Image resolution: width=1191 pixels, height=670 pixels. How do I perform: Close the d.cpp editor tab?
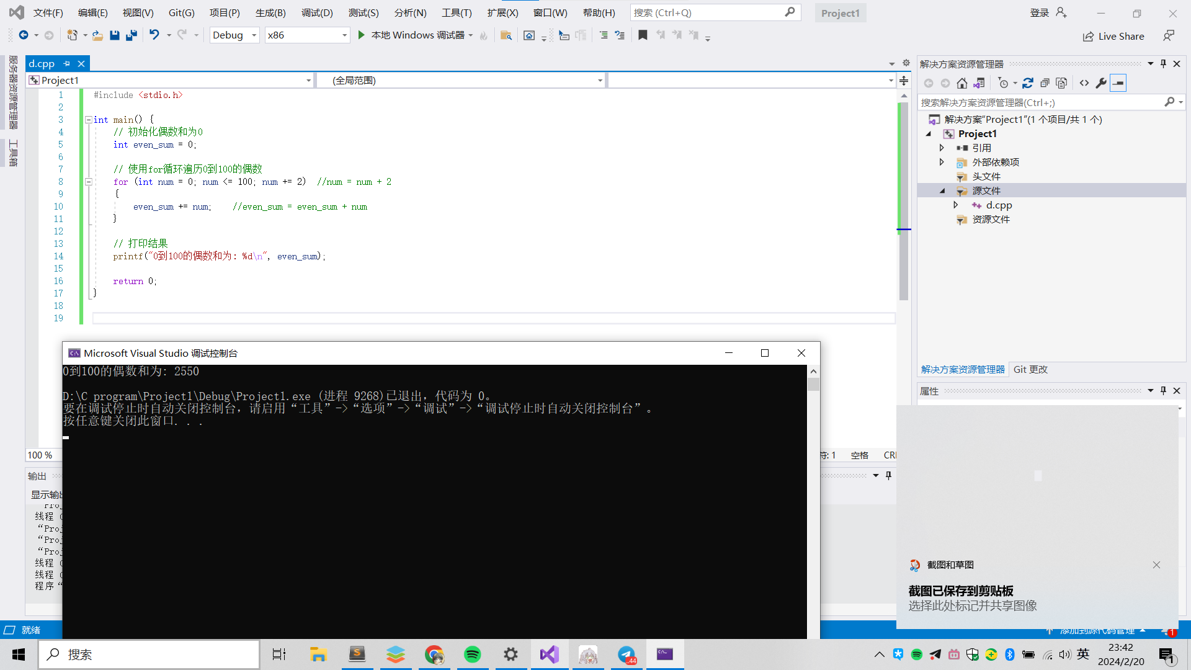tap(81, 63)
